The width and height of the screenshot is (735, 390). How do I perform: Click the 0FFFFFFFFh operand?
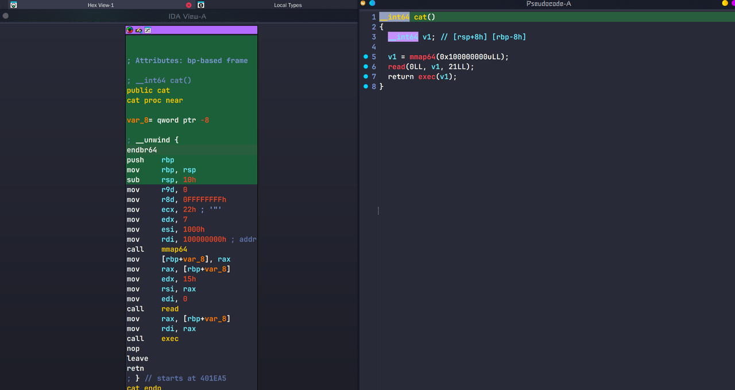click(204, 199)
